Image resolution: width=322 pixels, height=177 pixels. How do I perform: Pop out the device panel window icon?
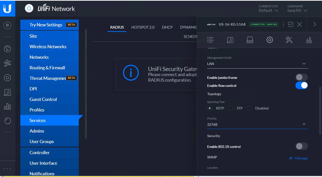coord(291,24)
